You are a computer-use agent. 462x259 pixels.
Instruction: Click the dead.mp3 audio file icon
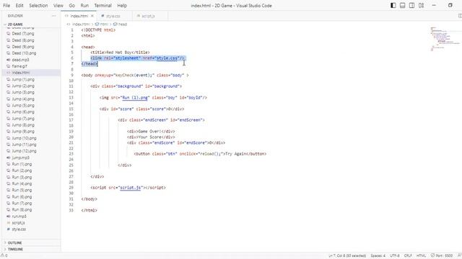click(x=8, y=60)
